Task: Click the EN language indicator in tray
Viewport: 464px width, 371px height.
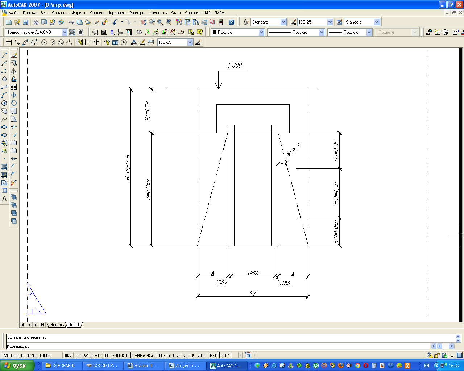Action: click(x=427, y=366)
